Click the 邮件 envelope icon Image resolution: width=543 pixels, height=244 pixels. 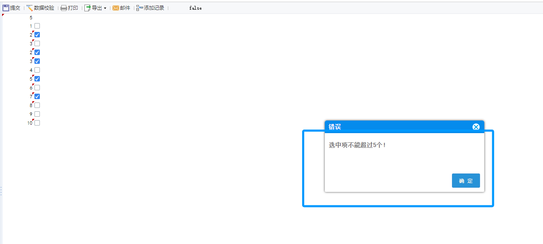[116, 8]
